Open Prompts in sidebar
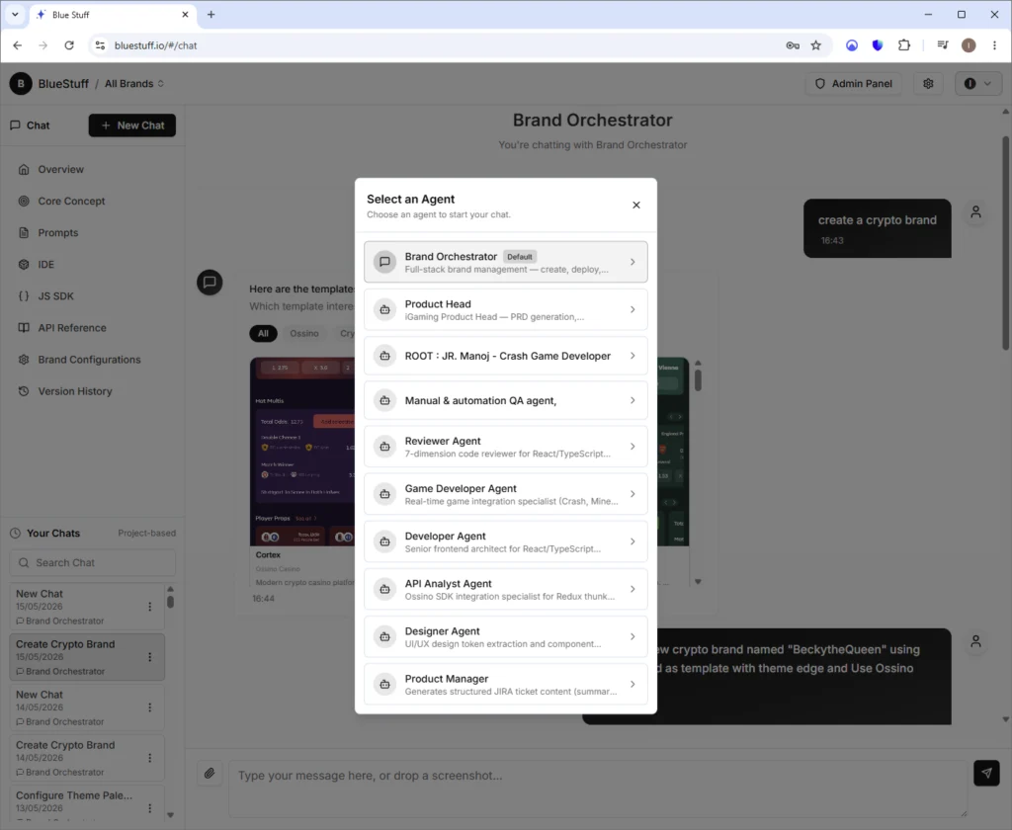 coord(58,233)
